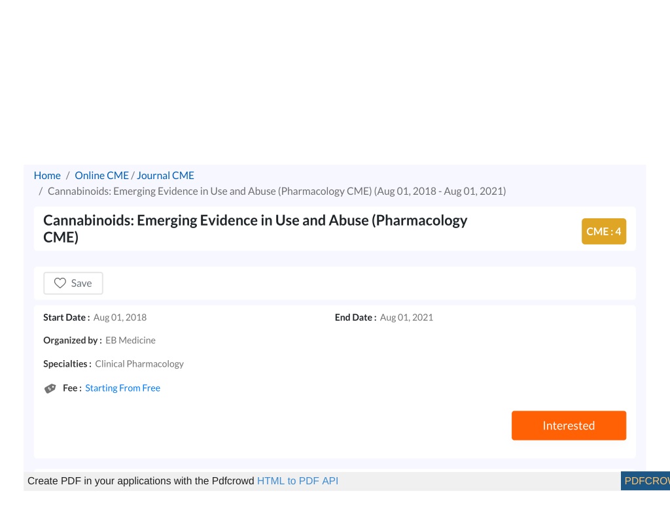Image resolution: width=670 pixels, height=517 pixels.
Task: Click the current page breadcrumb text
Action: pos(277,192)
